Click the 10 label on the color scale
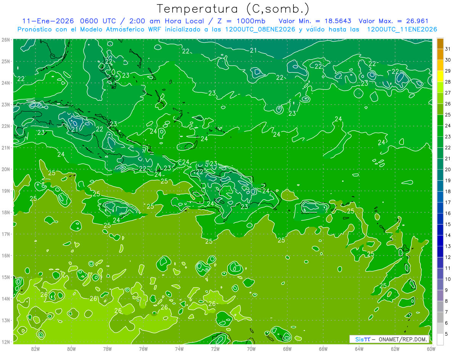Image resolution: width=458 pixels, height=354 pixels. (x=448, y=279)
